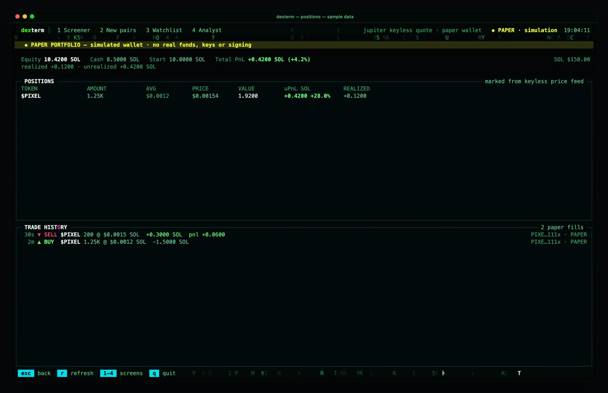The image size is (608, 393).
Task: Select the $PIXEL position row
Action: (304, 96)
